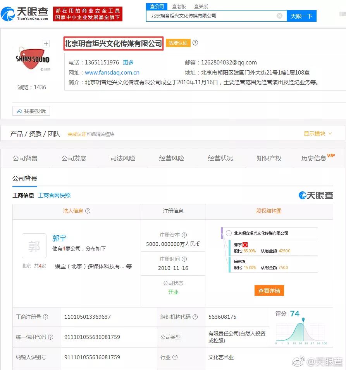Click the company title 北京玥音炬兴文化传媒有限公司

point(113,43)
